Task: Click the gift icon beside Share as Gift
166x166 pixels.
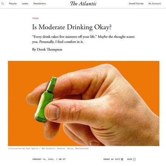Action: (x=122, y=159)
